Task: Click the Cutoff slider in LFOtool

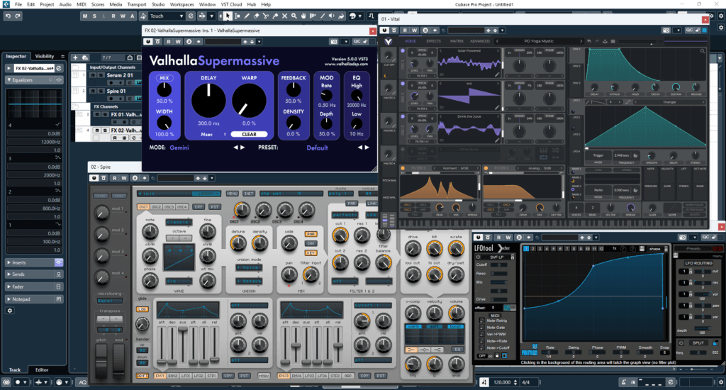Action: click(498, 265)
